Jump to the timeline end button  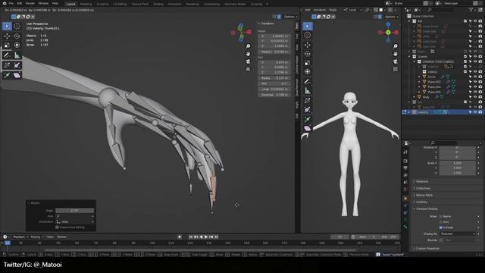[216, 237]
